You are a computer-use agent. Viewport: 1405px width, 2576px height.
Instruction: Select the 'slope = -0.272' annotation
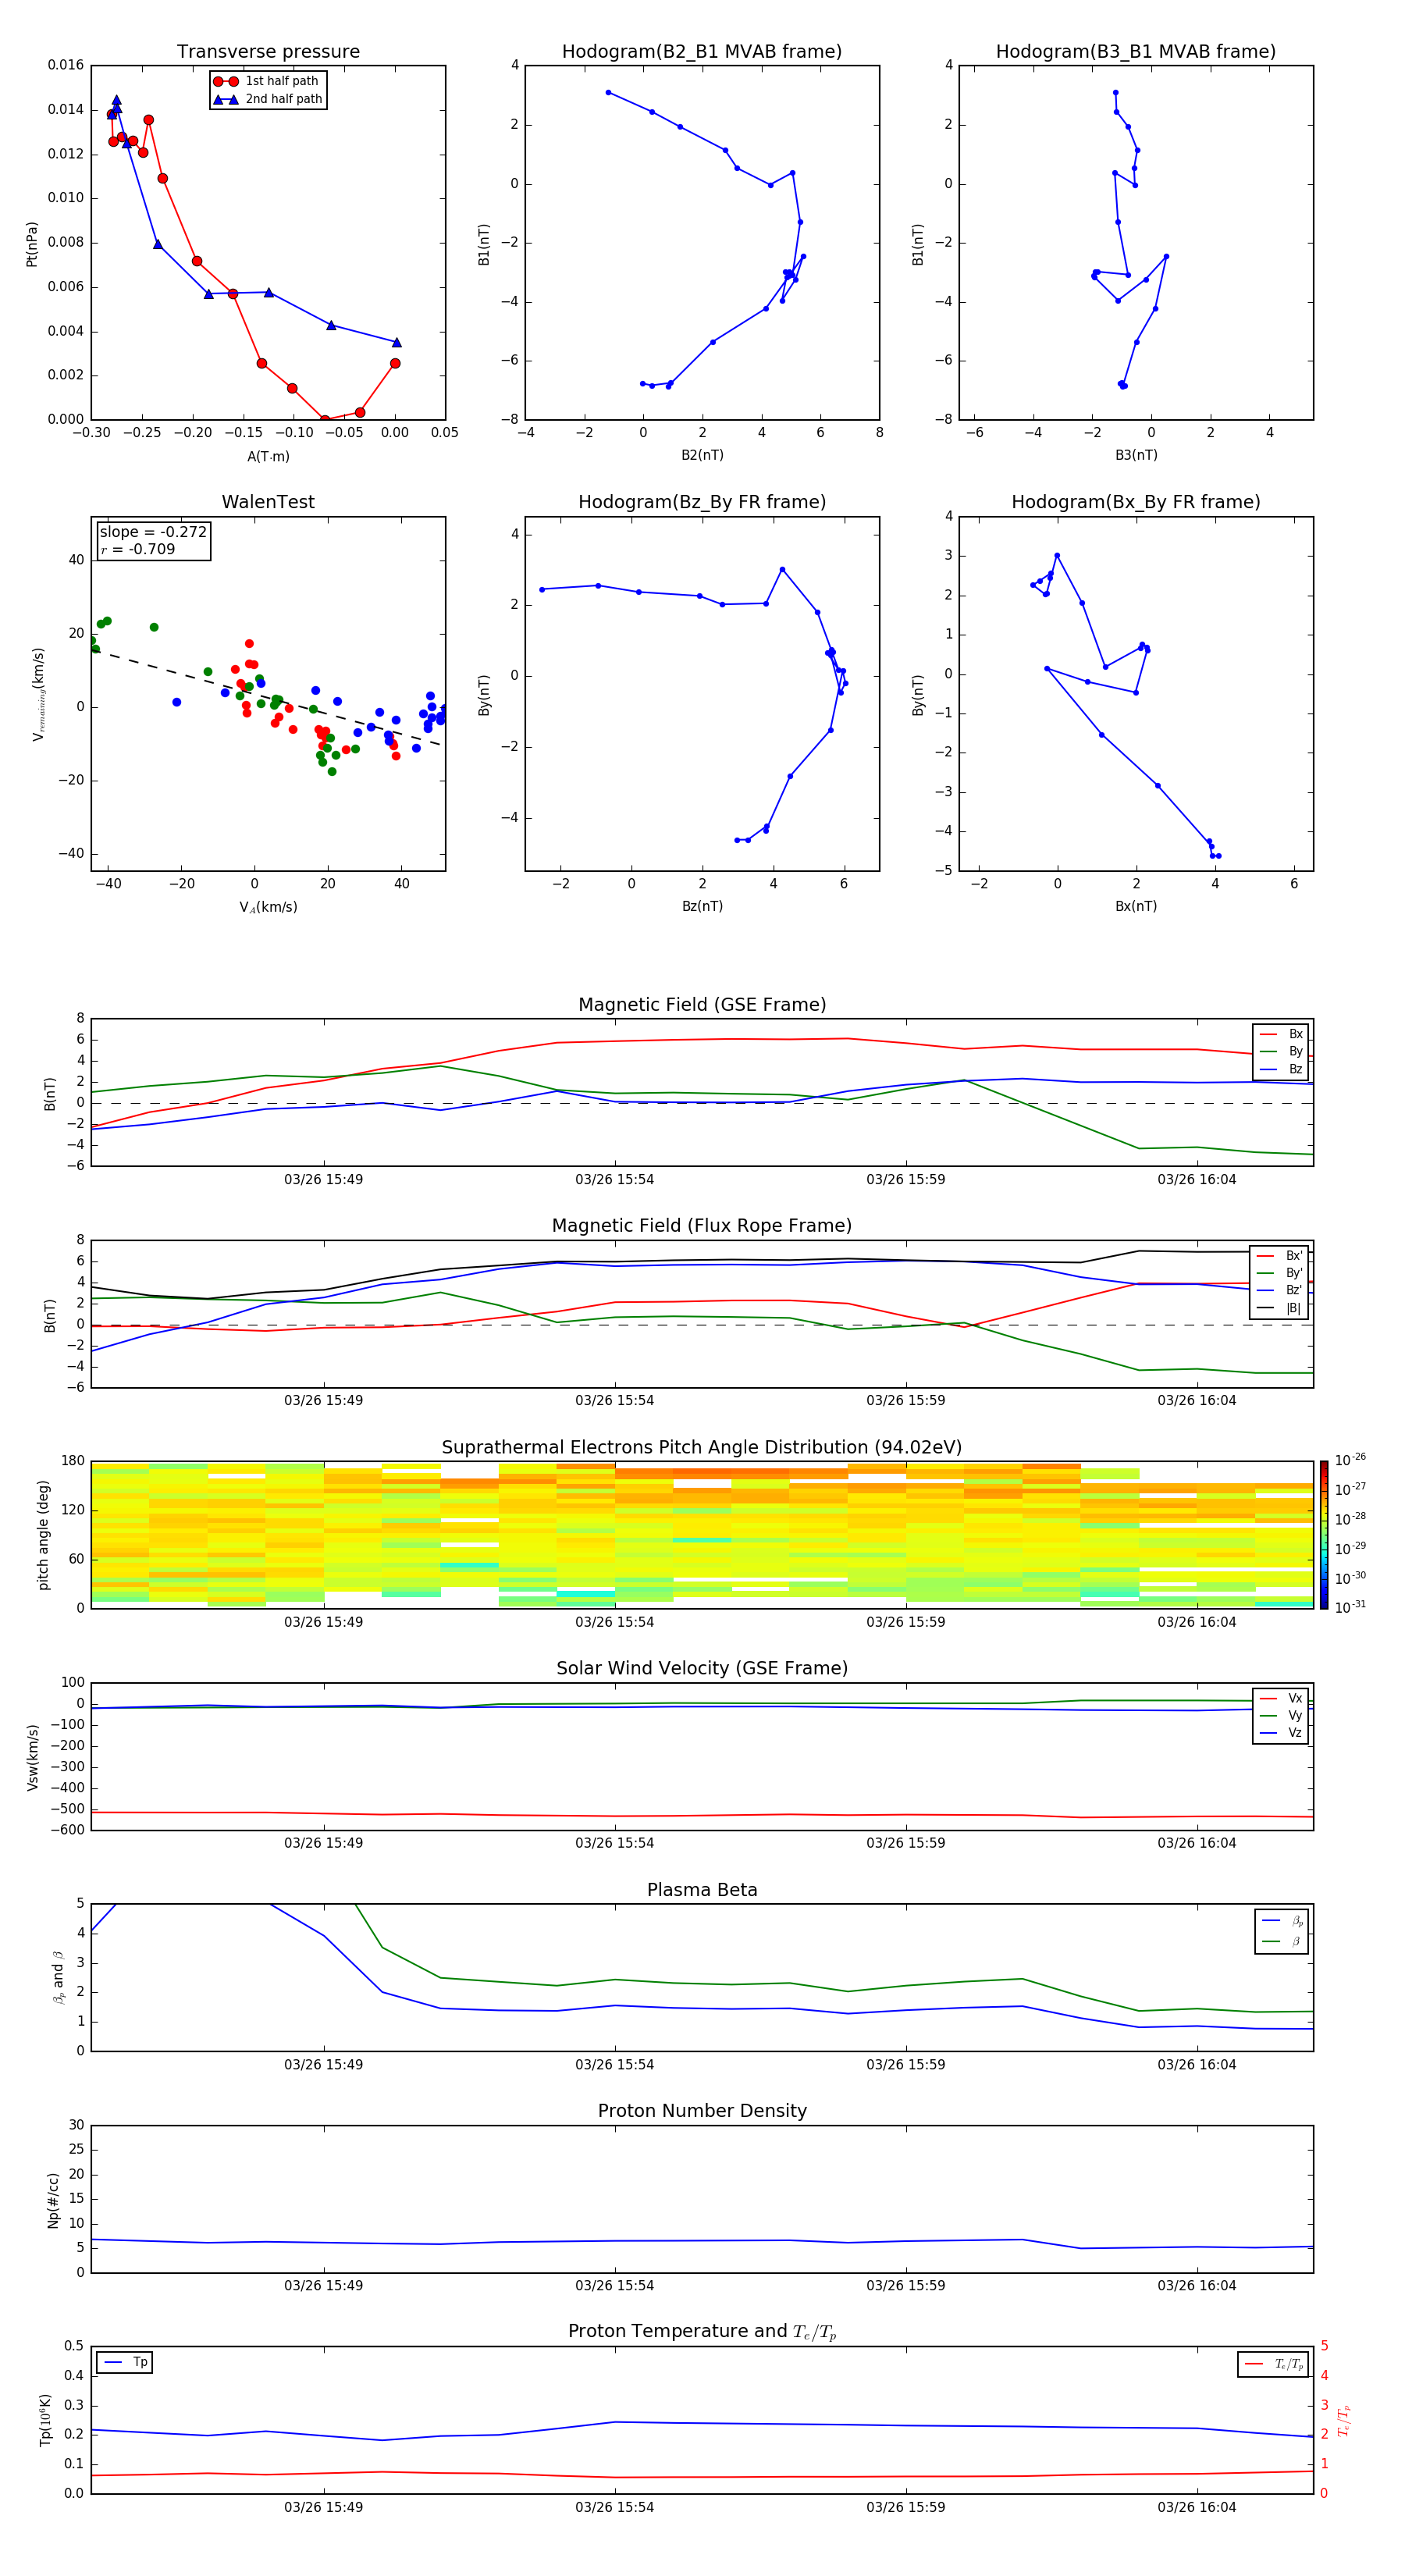(x=153, y=532)
